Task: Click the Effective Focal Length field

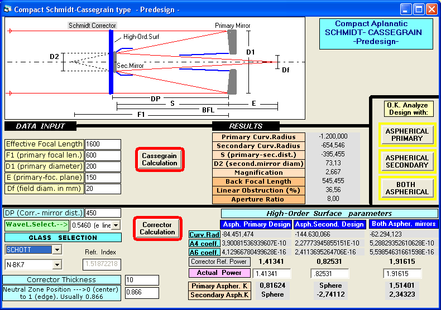Action: pyautogui.click(x=103, y=144)
